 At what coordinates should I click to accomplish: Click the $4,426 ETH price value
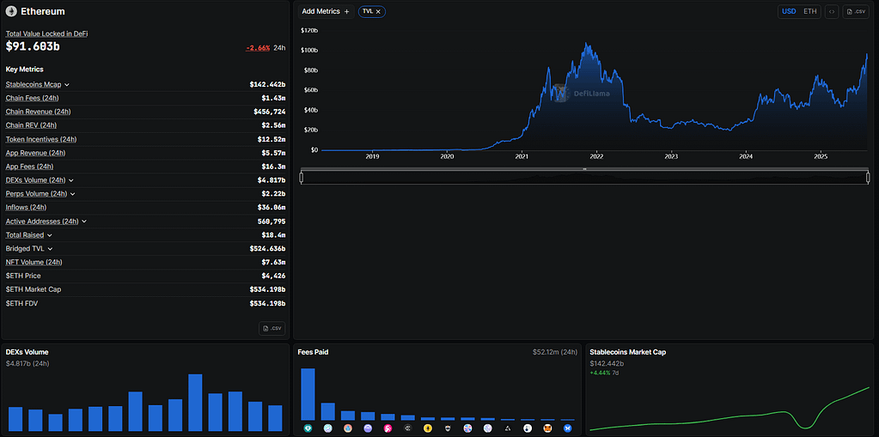[274, 276]
